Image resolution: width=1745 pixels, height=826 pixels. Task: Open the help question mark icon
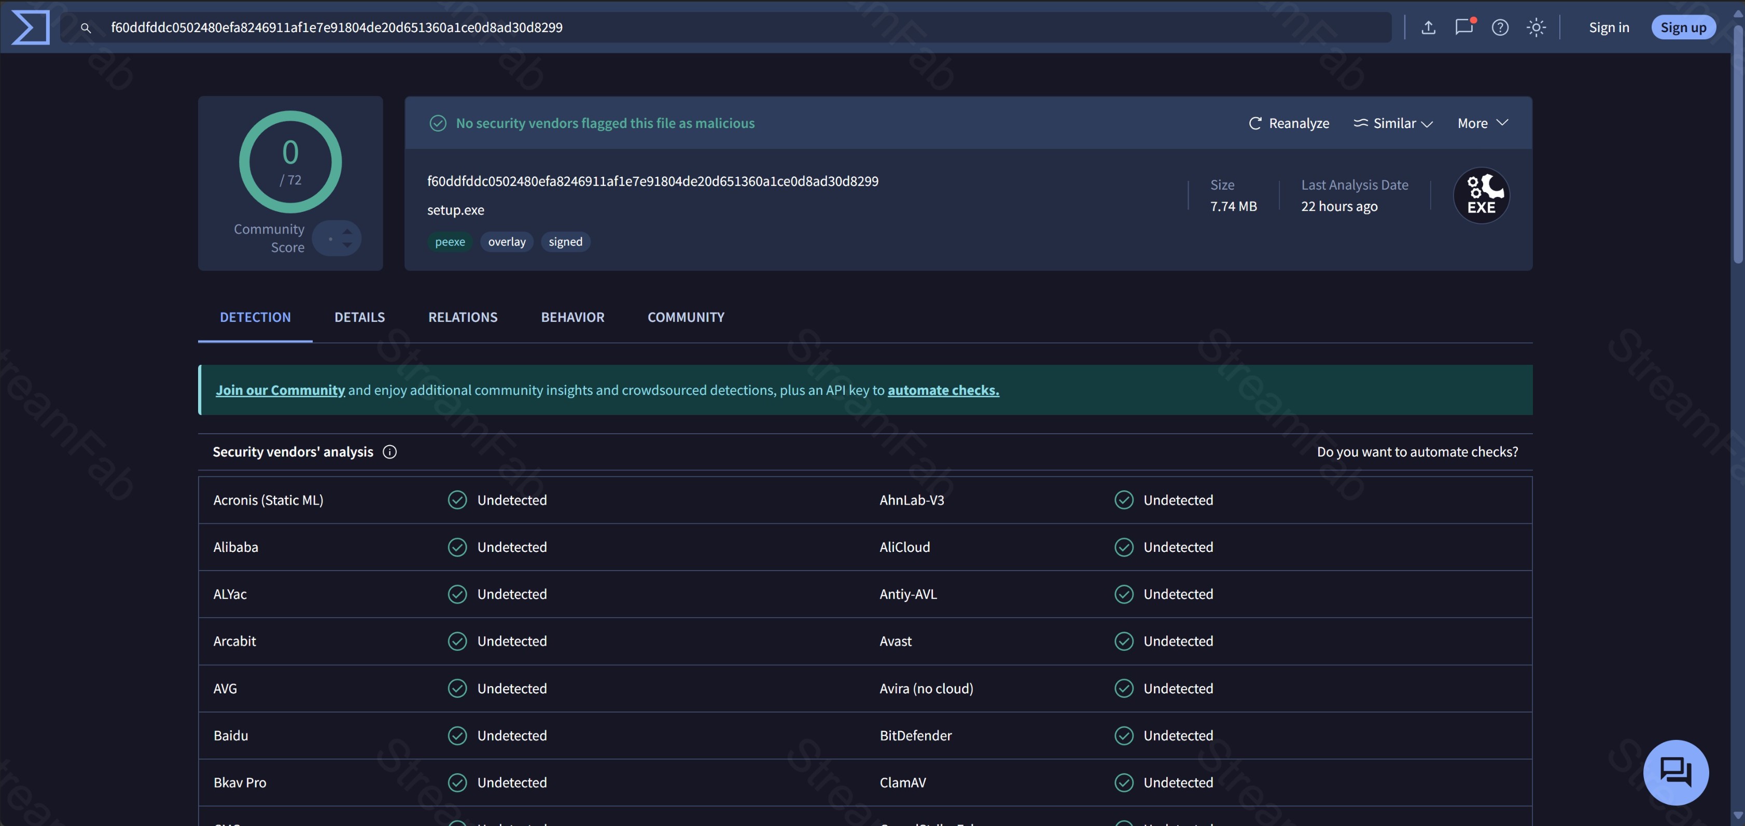tap(1500, 28)
